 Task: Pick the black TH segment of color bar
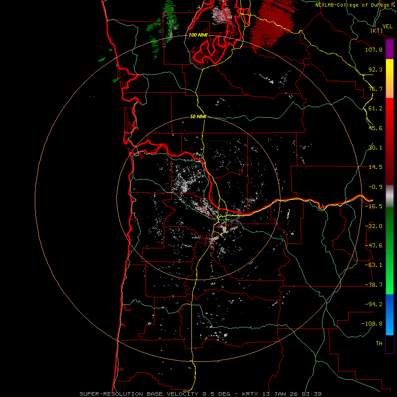click(390, 344)
